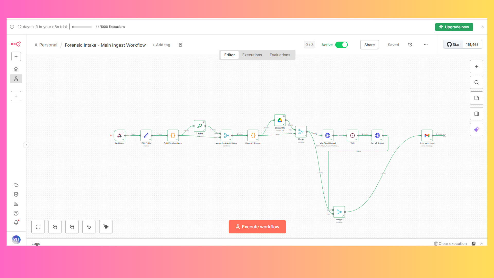Select the Merge1 node
The height and width of the screenshot is (278, 494).
point(339,212)
